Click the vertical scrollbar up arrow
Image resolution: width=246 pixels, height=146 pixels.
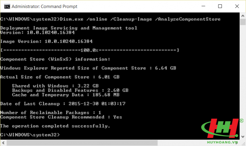click(x=243, y=16)
